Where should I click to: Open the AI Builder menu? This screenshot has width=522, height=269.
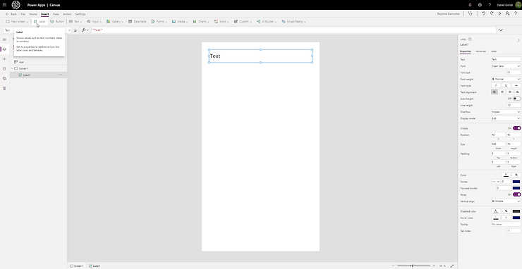pyautogui.click(x=267, y=22)
